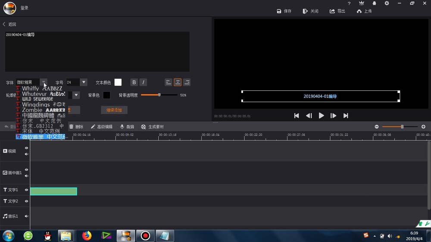
Task: Open the Windows Start button
Action: coord(9,236)
